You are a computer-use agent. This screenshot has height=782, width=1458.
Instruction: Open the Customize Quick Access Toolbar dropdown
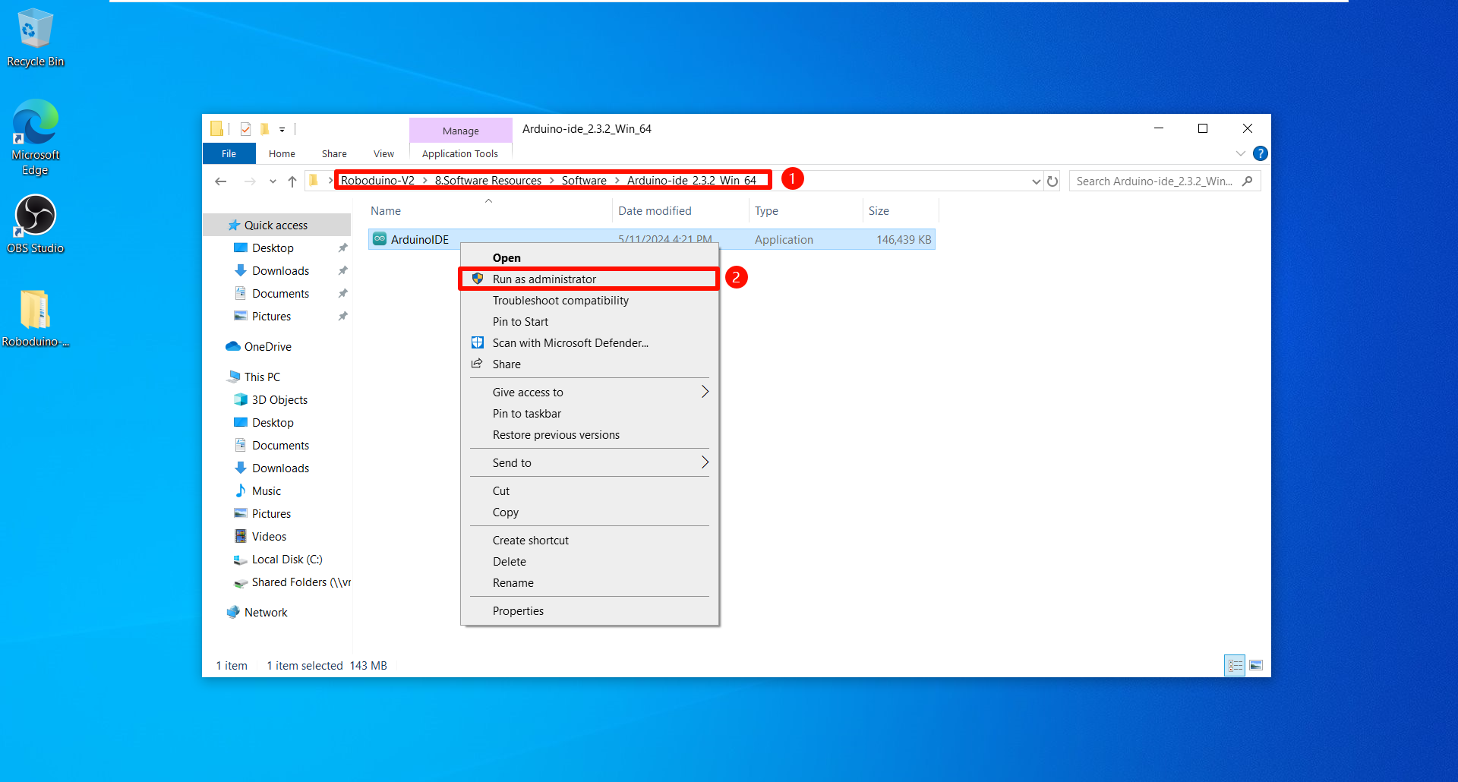coord(282,130)
